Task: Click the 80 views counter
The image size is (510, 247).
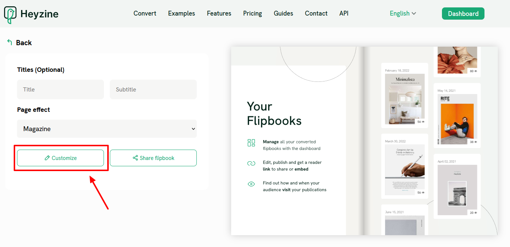Action: [x=473, y=71]
